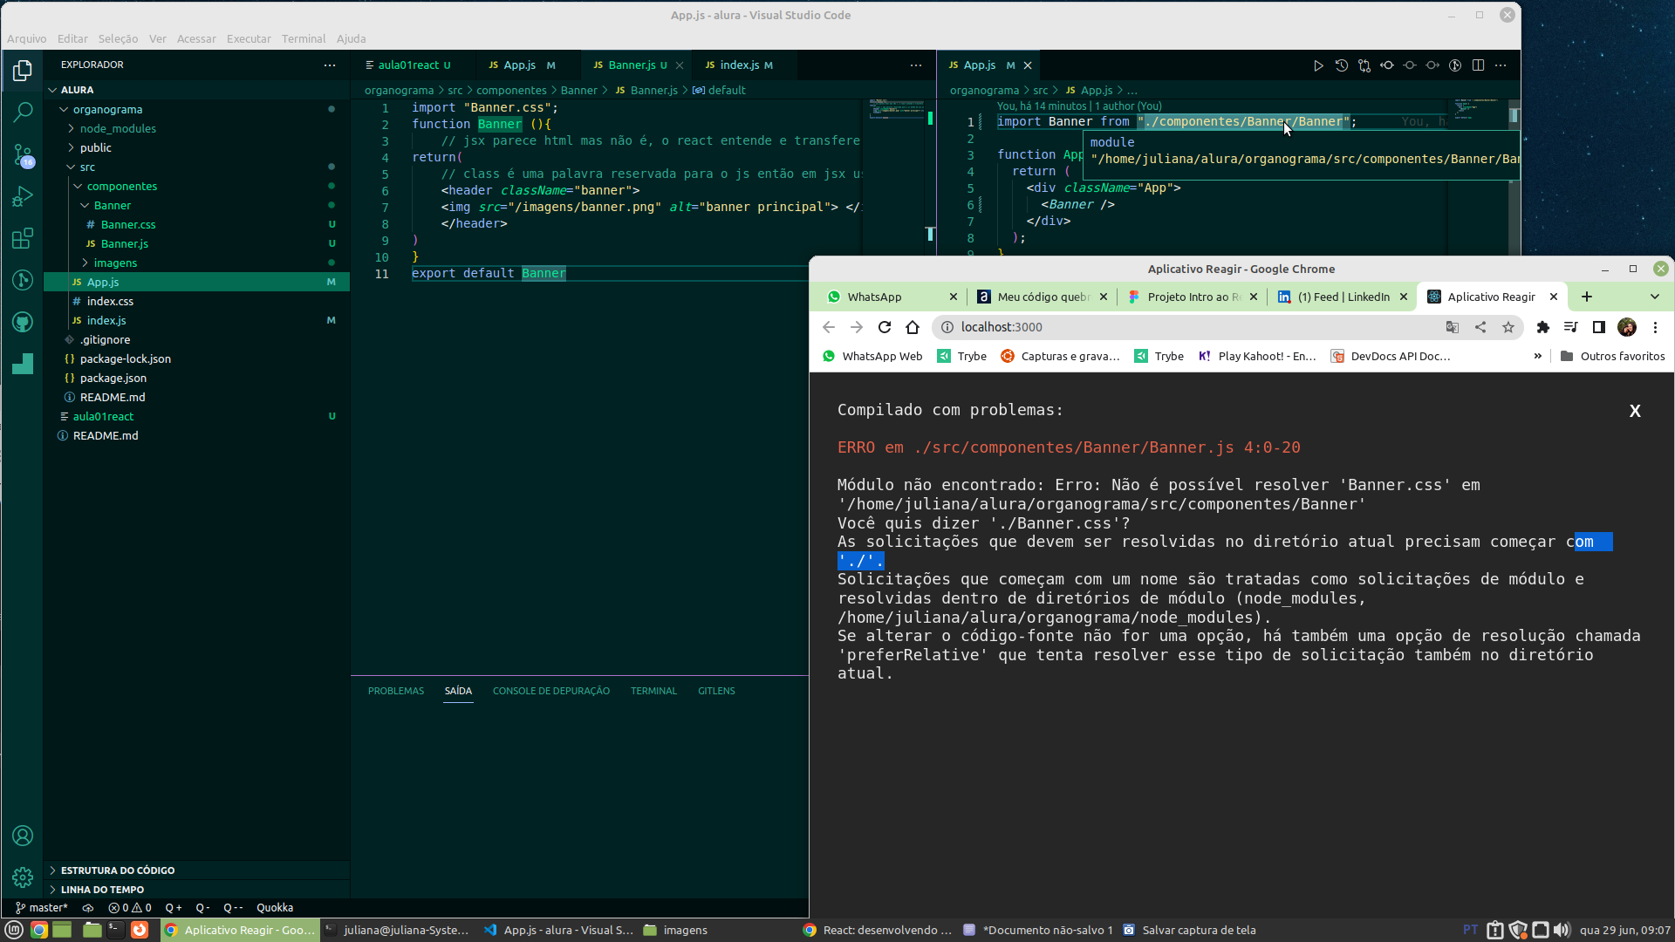Open Accounts icon in activity bar
The width and height of the screenshot is (1675, 942).
coord(23,836)
